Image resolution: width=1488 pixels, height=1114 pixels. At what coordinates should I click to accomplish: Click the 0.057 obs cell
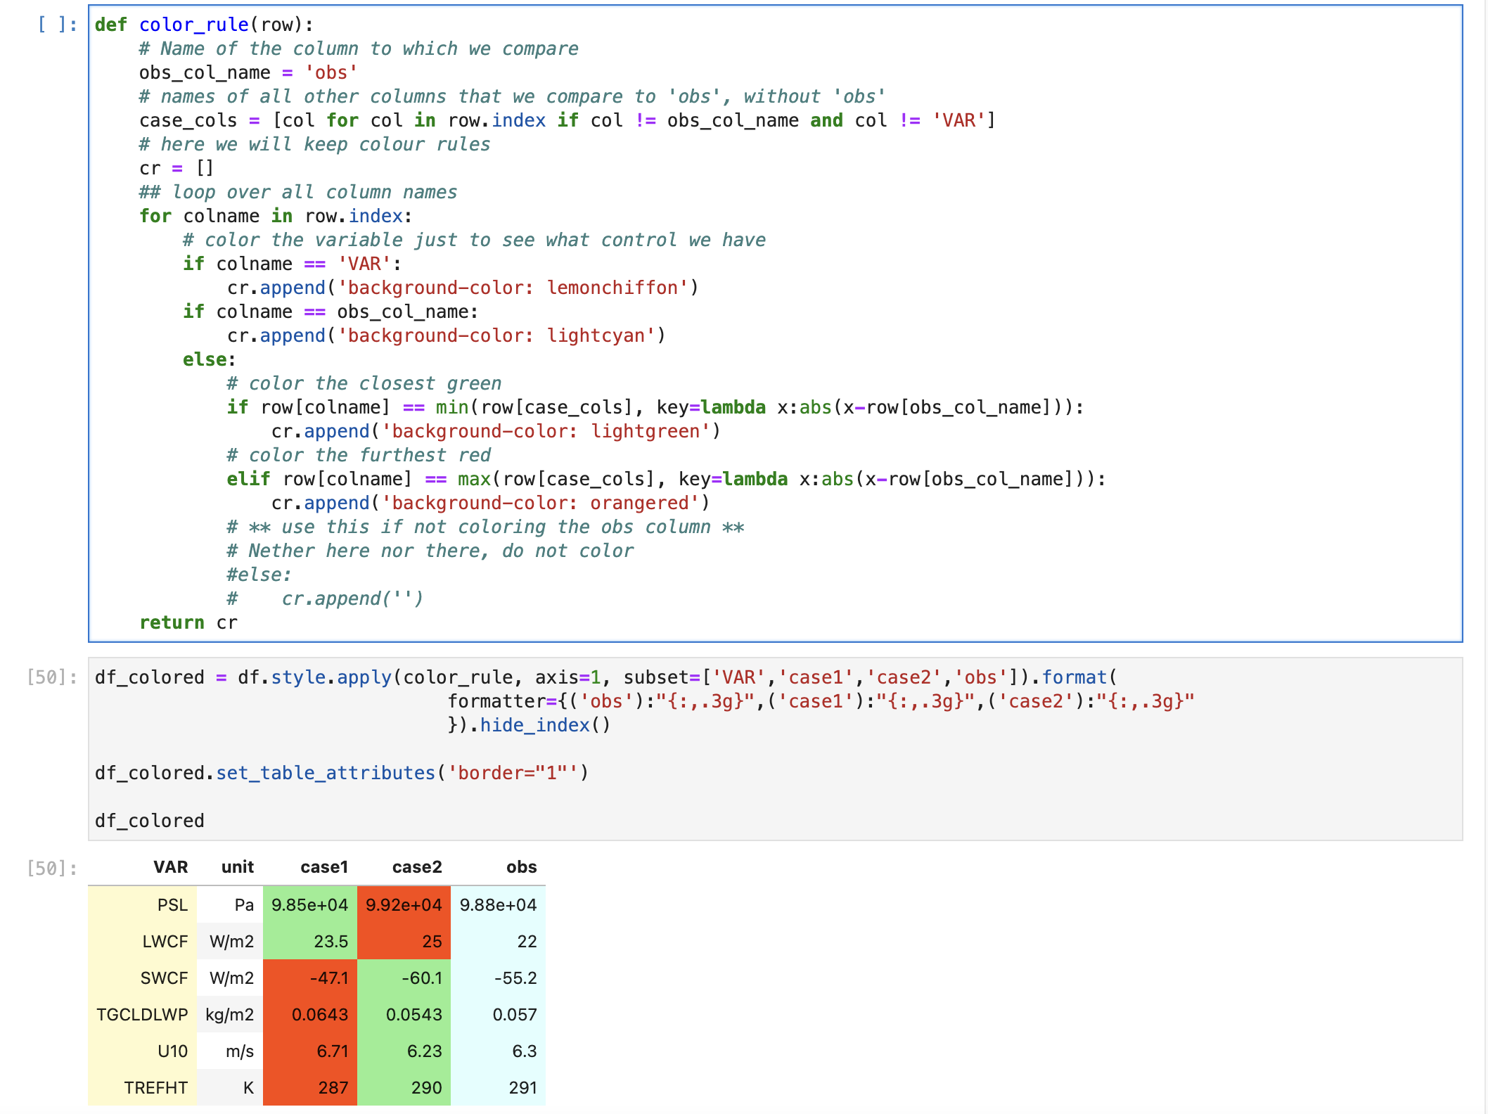coord(498,1014)
